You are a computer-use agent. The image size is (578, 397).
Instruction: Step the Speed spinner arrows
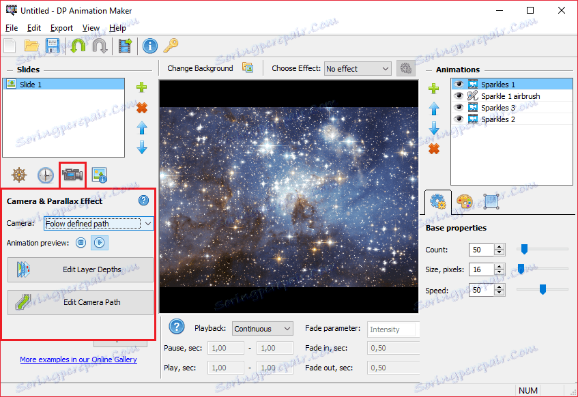point(499,290)
